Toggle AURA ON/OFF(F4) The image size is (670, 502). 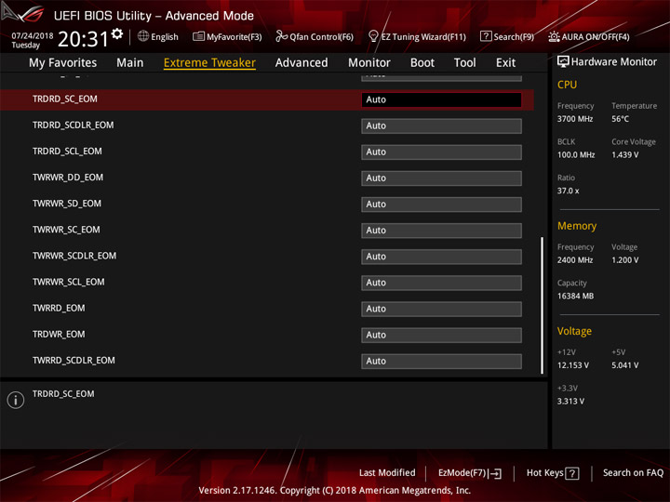tap(589, 36)
